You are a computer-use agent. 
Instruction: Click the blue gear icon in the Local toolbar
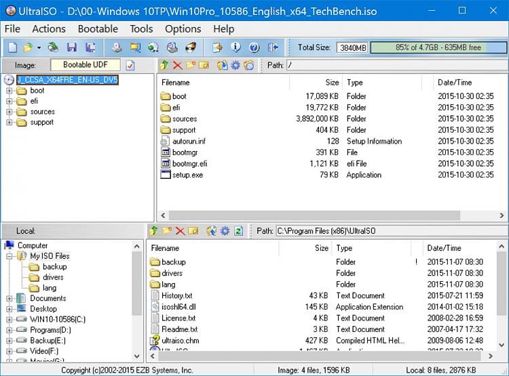[x=225, y=230]
